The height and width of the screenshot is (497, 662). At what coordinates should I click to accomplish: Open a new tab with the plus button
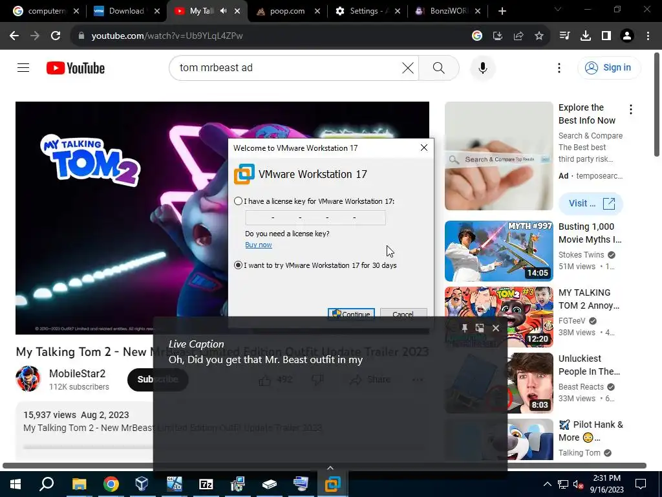502,11
